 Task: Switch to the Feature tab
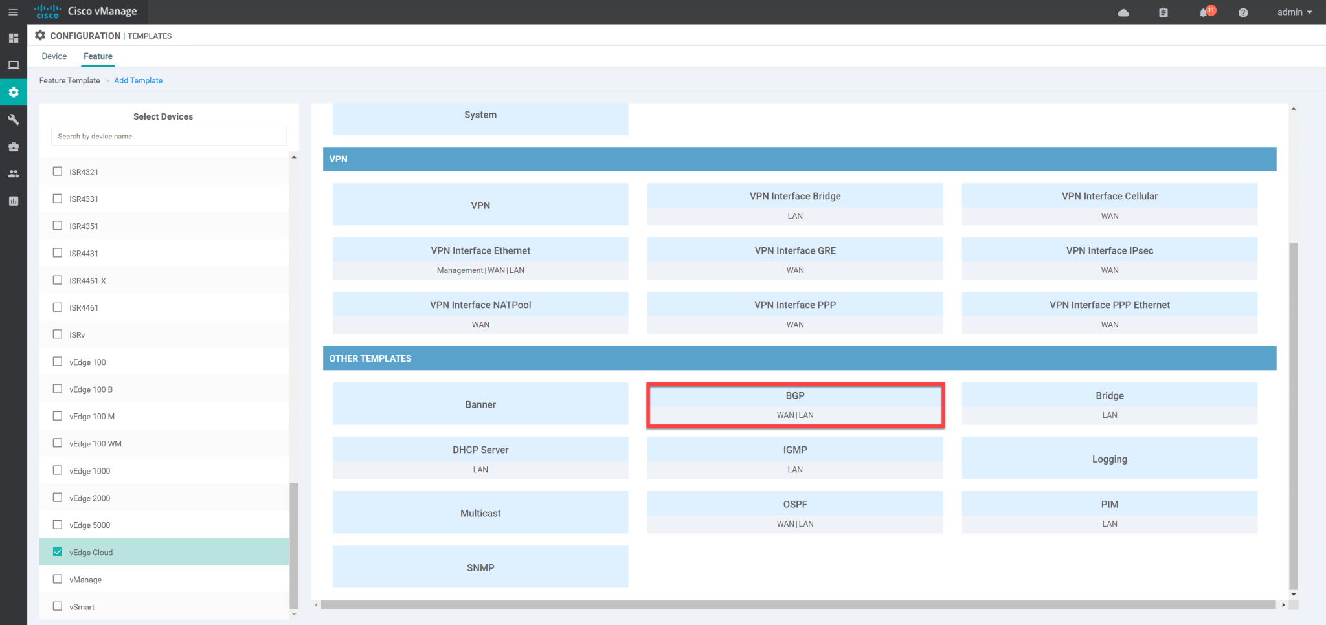pos(98,56)
